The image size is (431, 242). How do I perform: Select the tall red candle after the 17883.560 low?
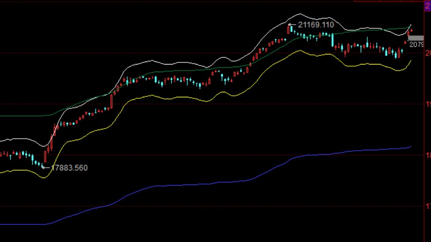pos(45,156)
